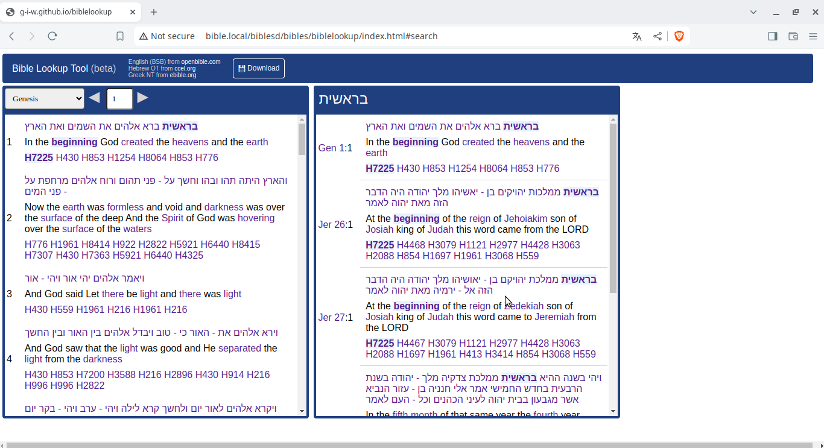Screen dimensions: 824x448
Task: Open the Genesis book dropdown
Action: pyautogui.click(x=45, y=98)
